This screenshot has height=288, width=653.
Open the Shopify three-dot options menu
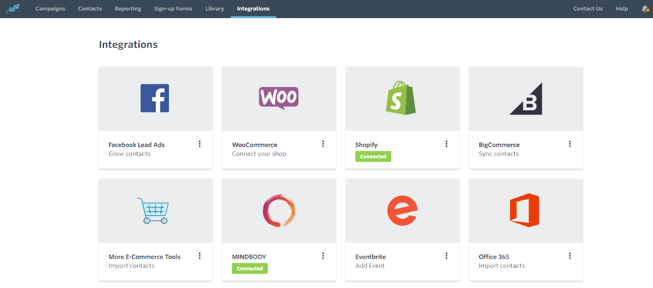pos(446,144)
